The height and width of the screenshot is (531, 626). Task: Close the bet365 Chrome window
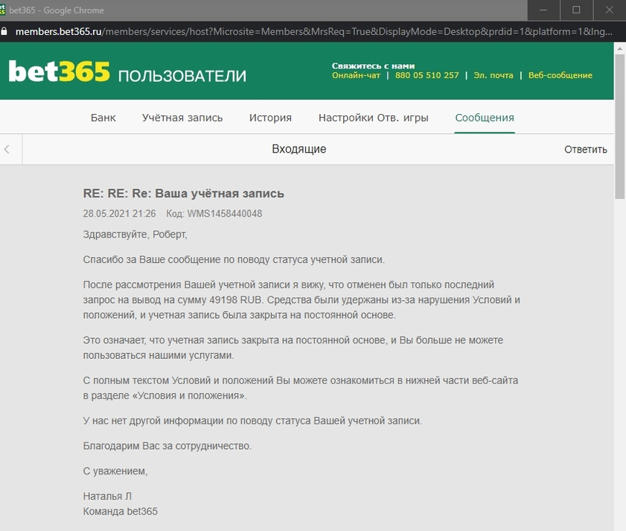tap(609, 10)
